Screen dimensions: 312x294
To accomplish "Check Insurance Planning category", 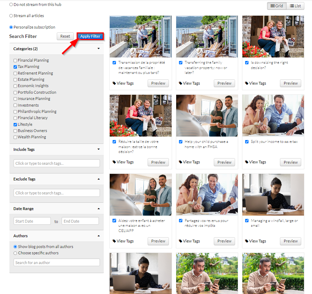I will [x=15, y=99].
